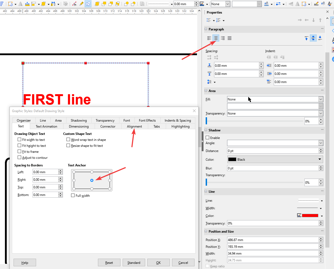Click the Zoom & Pan toolbar icon
Screen dimensions: 334x269
pyautogui.click(x=88, y=4)
